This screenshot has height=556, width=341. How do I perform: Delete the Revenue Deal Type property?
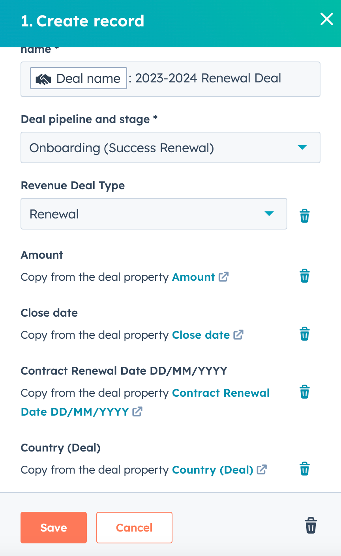click(x=304, y=216)
